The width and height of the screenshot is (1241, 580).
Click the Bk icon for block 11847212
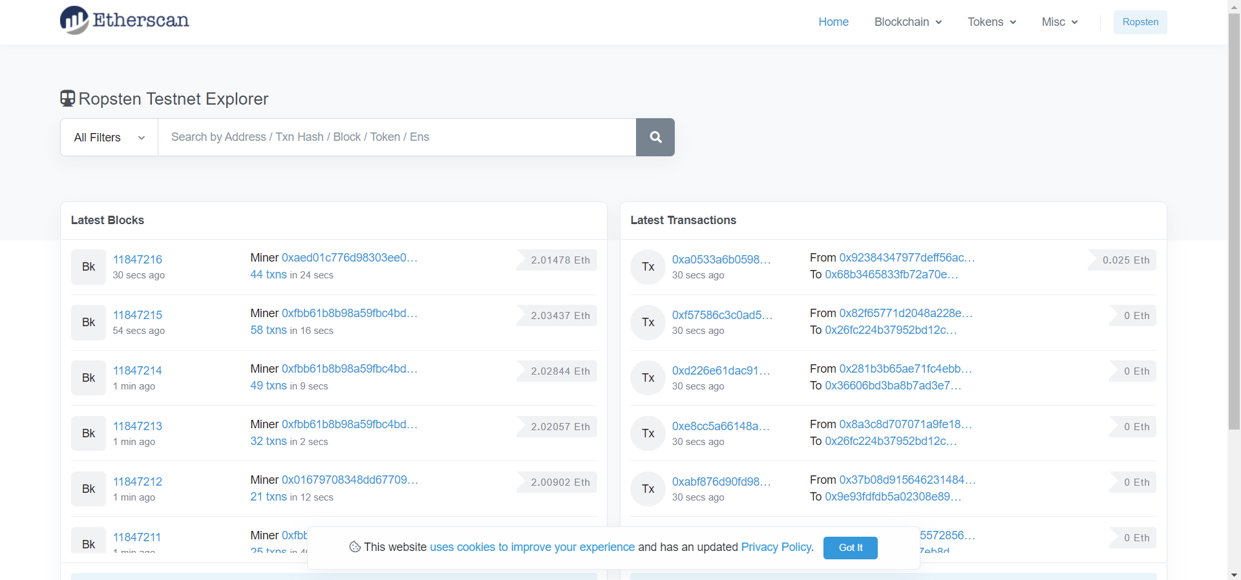tap(89, 489)
